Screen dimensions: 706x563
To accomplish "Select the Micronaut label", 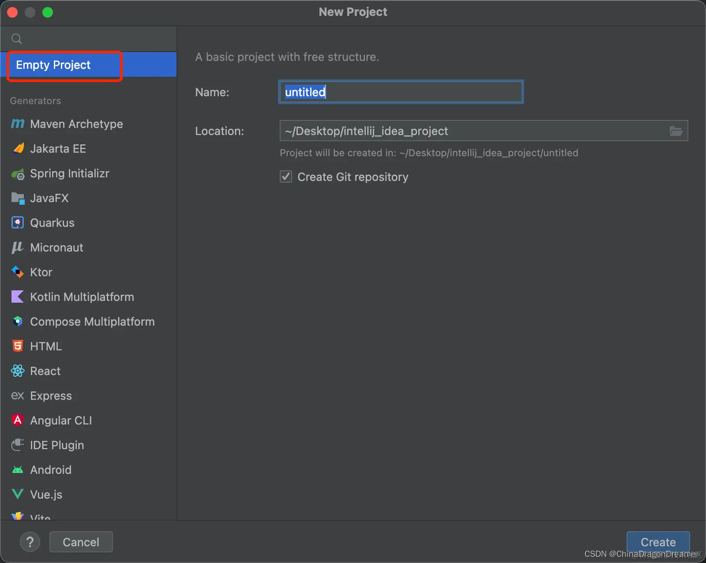I will (56, 248).
